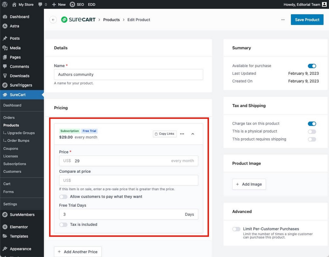Toggle This is a physical product
Viewport: 329px width, 257px height.
[x=312, y=132]
